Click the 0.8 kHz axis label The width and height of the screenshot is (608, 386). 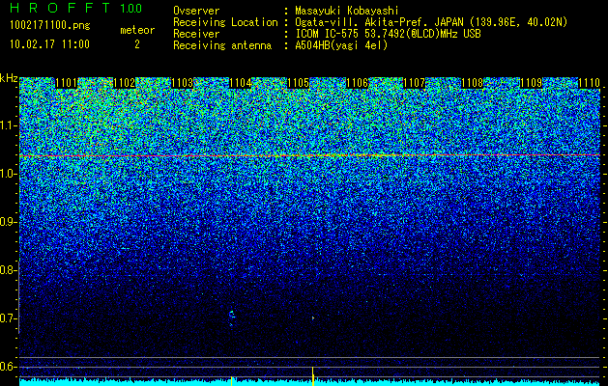click(x=9, y=270)
